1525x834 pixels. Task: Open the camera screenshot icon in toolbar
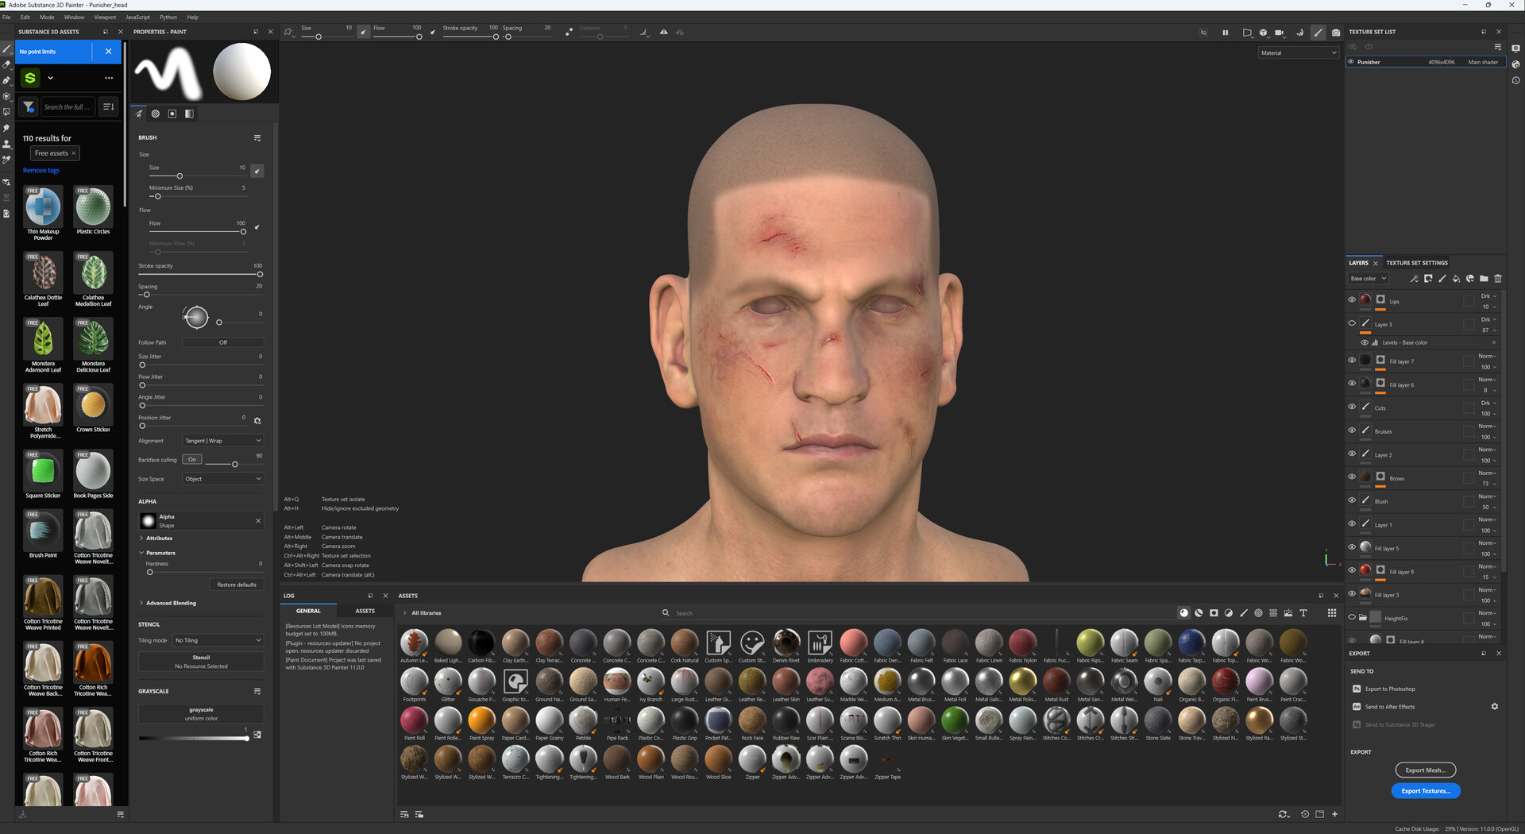pyautogui.click(x=1336, y=33)
